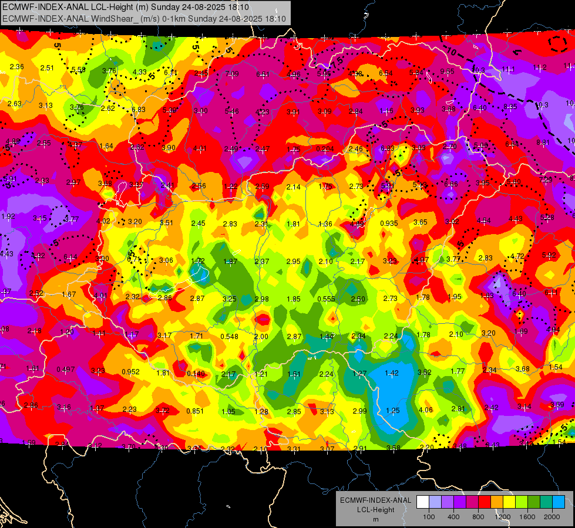Click the wind shear value "0.140"
The width and height of the screenshot is (575, 528).
pos(196,374)
